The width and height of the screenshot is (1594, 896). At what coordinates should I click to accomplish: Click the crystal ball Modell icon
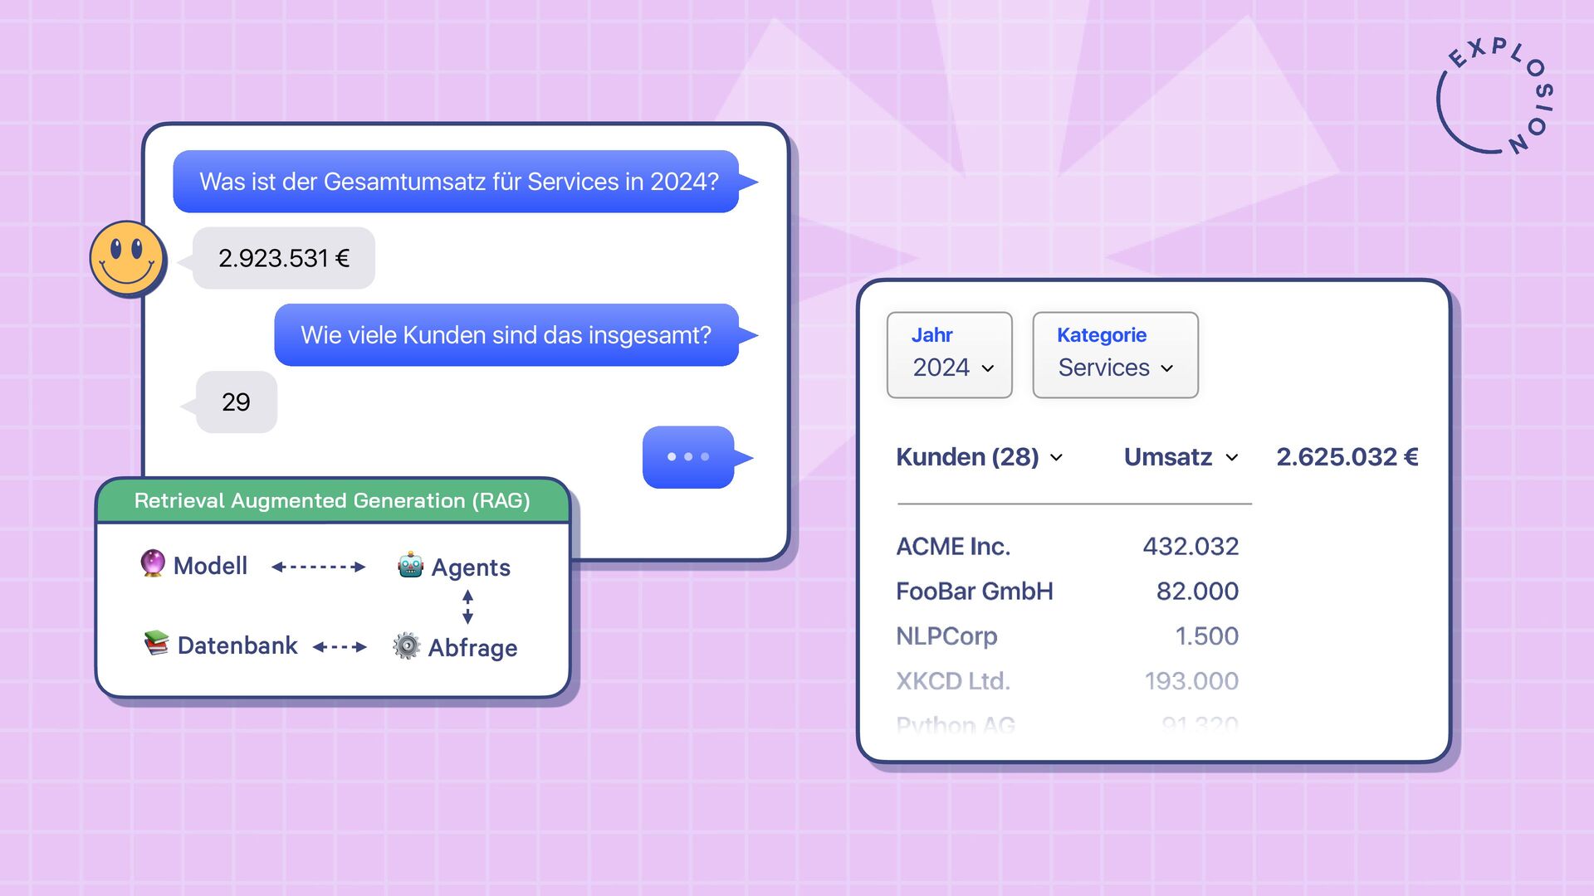[153, 562]
